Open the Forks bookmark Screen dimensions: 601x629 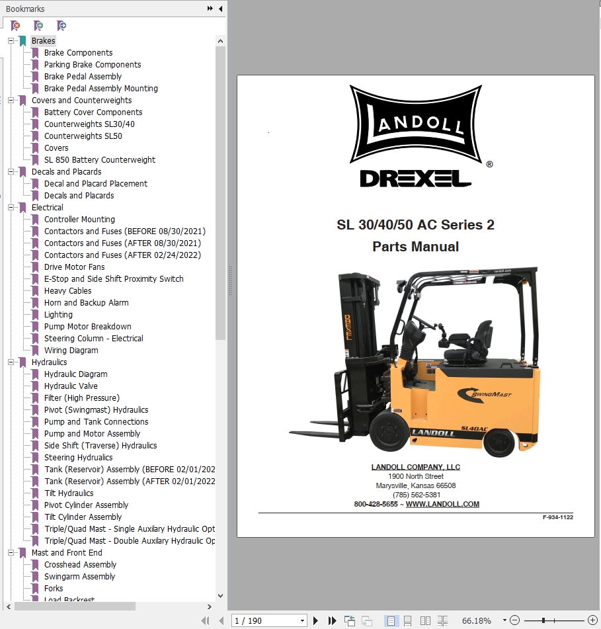[54, 589]
